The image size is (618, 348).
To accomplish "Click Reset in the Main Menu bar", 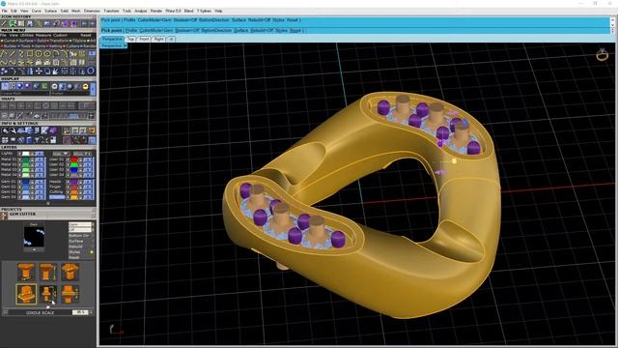I will pos(86,35).
